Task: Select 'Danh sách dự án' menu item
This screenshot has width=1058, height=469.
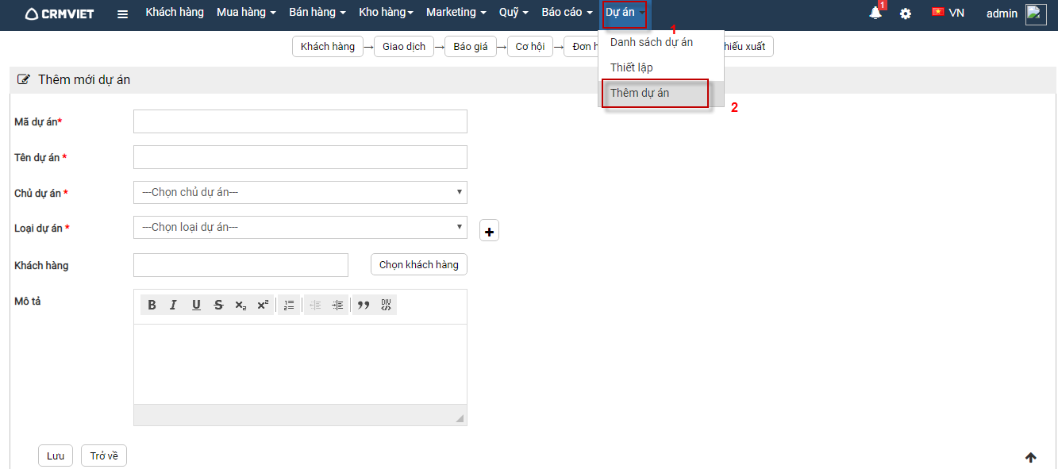Action: point(651,42)
